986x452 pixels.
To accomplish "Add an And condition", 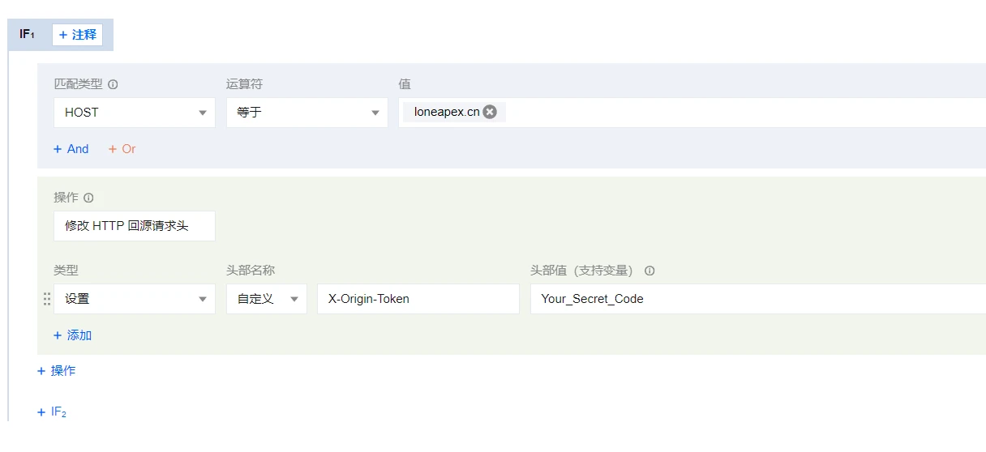I will tap(71, 149).
